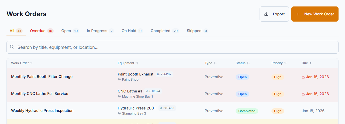Image resolution: width=345 pixels, height=124 pixels.
Task: Sort by Work Order column arrows
Action: tap(32, 63)
